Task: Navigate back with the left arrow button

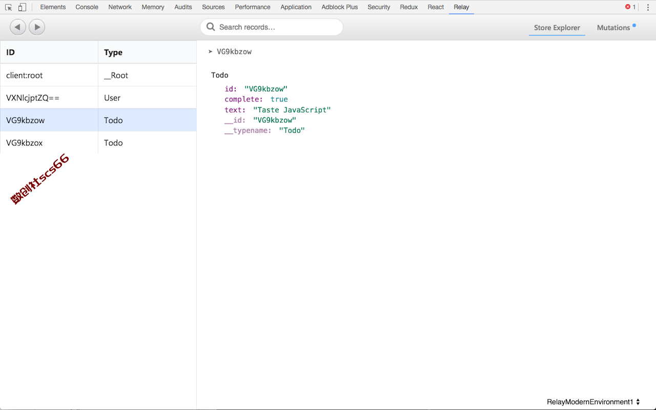Action: 17,27
